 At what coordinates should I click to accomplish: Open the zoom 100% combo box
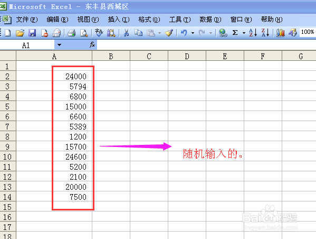click(308, 32)
